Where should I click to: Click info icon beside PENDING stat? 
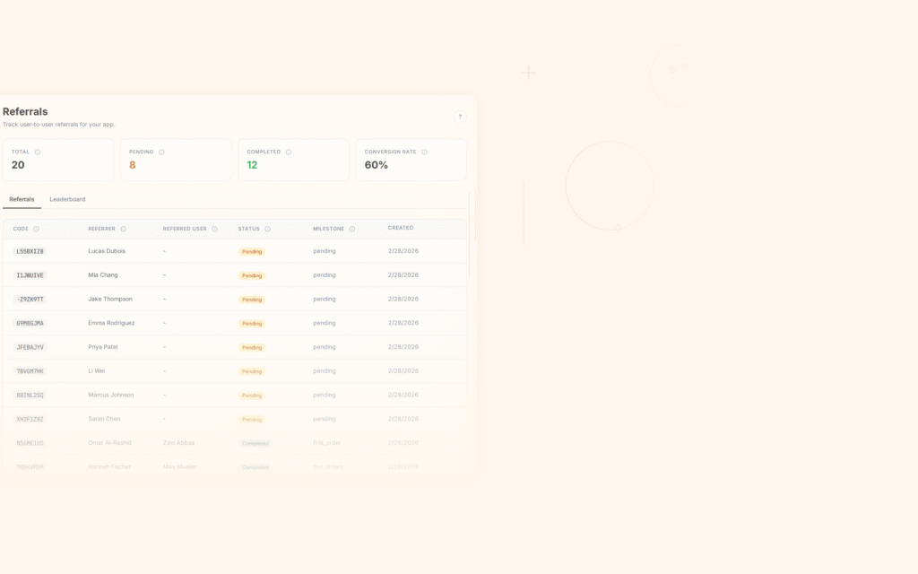161,152
